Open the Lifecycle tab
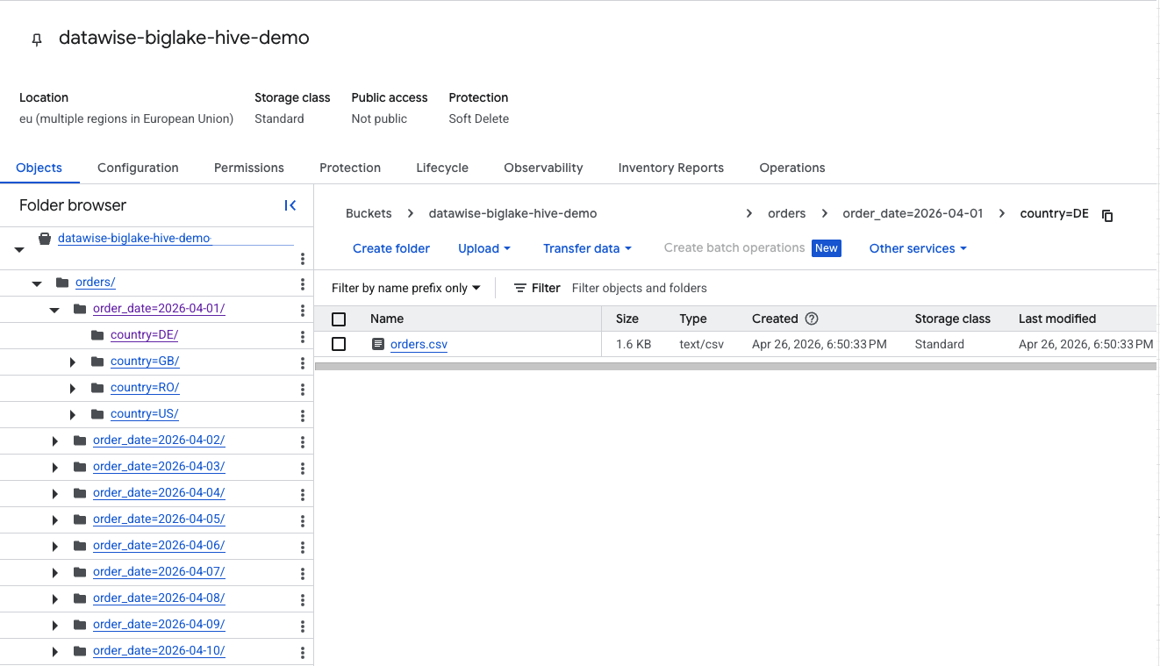1160x666 pixels. click(442, 168)
